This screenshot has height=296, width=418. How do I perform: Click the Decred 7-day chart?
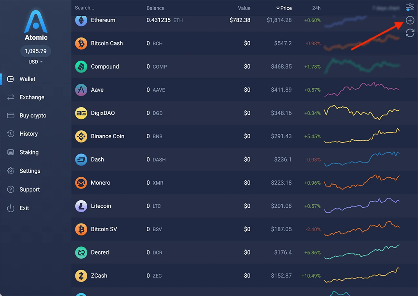click(362, 252)
